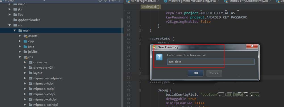Select the mipmap-mdpi tree row label

coord(44,89)
